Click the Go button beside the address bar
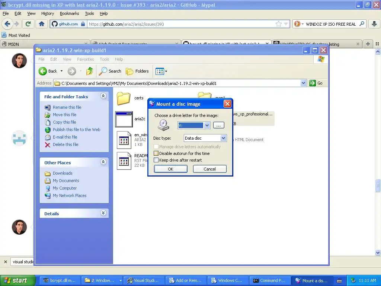381x286 pixels. click(x=316, y=83)
